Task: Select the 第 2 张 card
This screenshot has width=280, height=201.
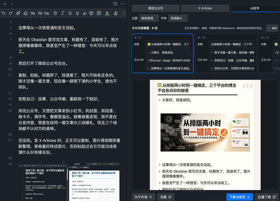Action: click(x=226, y=53)
